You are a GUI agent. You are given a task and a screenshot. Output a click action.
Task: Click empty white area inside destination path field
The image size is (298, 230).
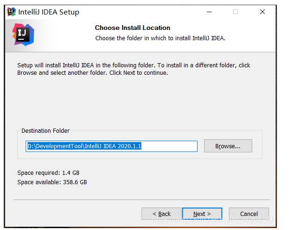click(x=169, y=146)
